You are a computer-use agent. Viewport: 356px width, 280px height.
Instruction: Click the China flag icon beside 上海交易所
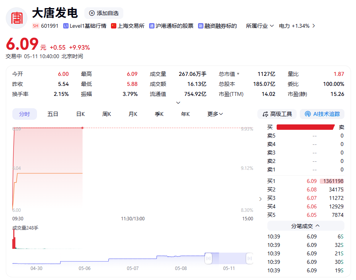(x=114, y=26)
